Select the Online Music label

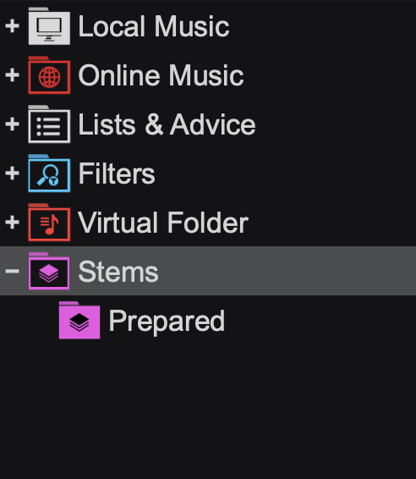[x=161, y=75]
